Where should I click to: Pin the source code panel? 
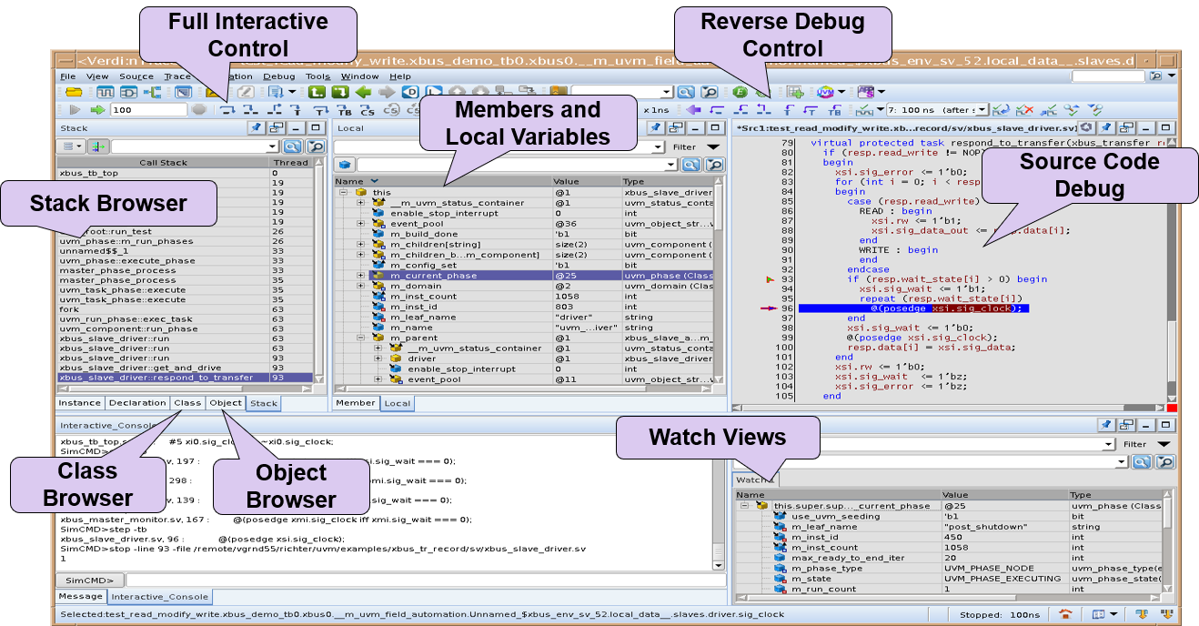pos(1106,128)
